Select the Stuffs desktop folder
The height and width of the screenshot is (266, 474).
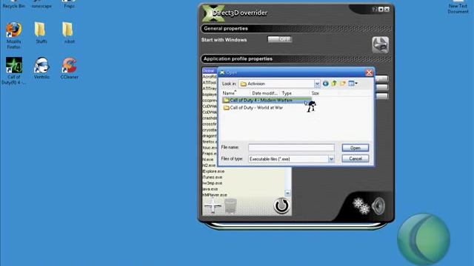click(41, 33)
